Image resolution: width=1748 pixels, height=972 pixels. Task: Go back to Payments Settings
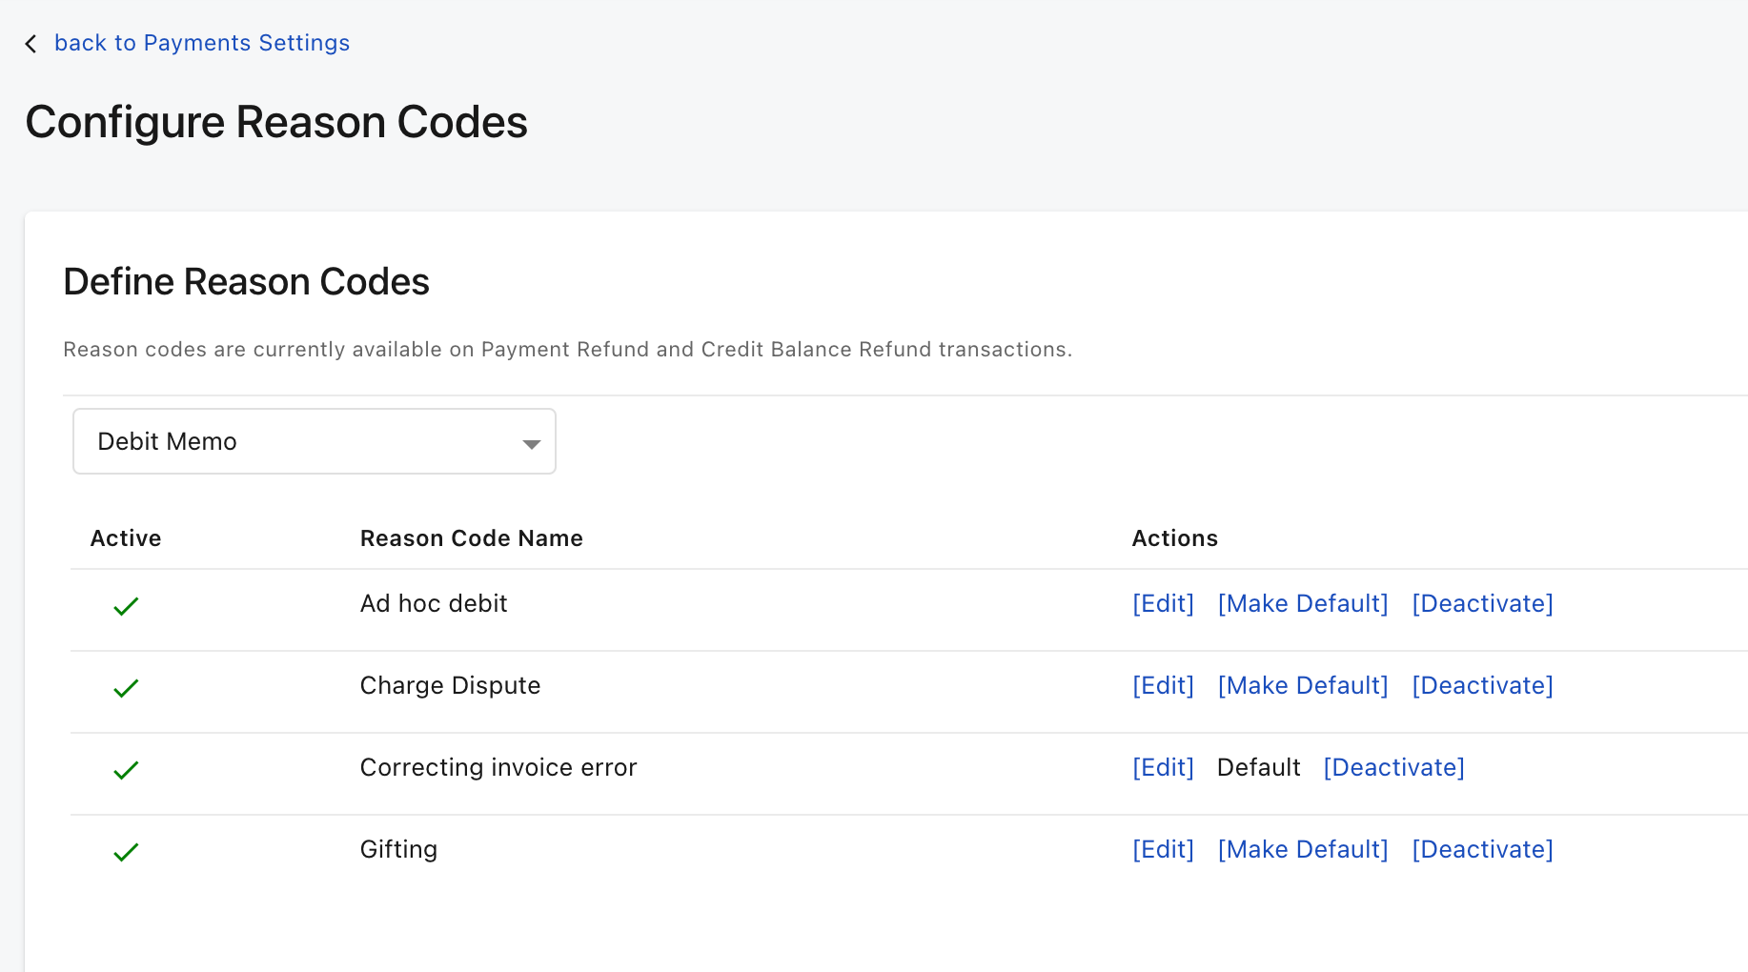pos(201,43)
